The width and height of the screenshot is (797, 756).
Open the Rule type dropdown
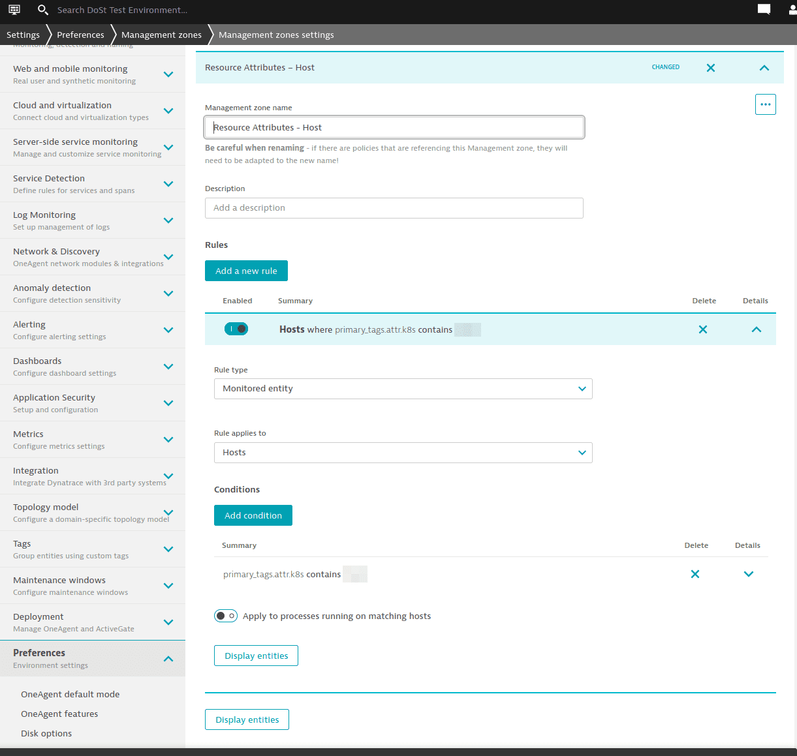[x=403, y=389]
